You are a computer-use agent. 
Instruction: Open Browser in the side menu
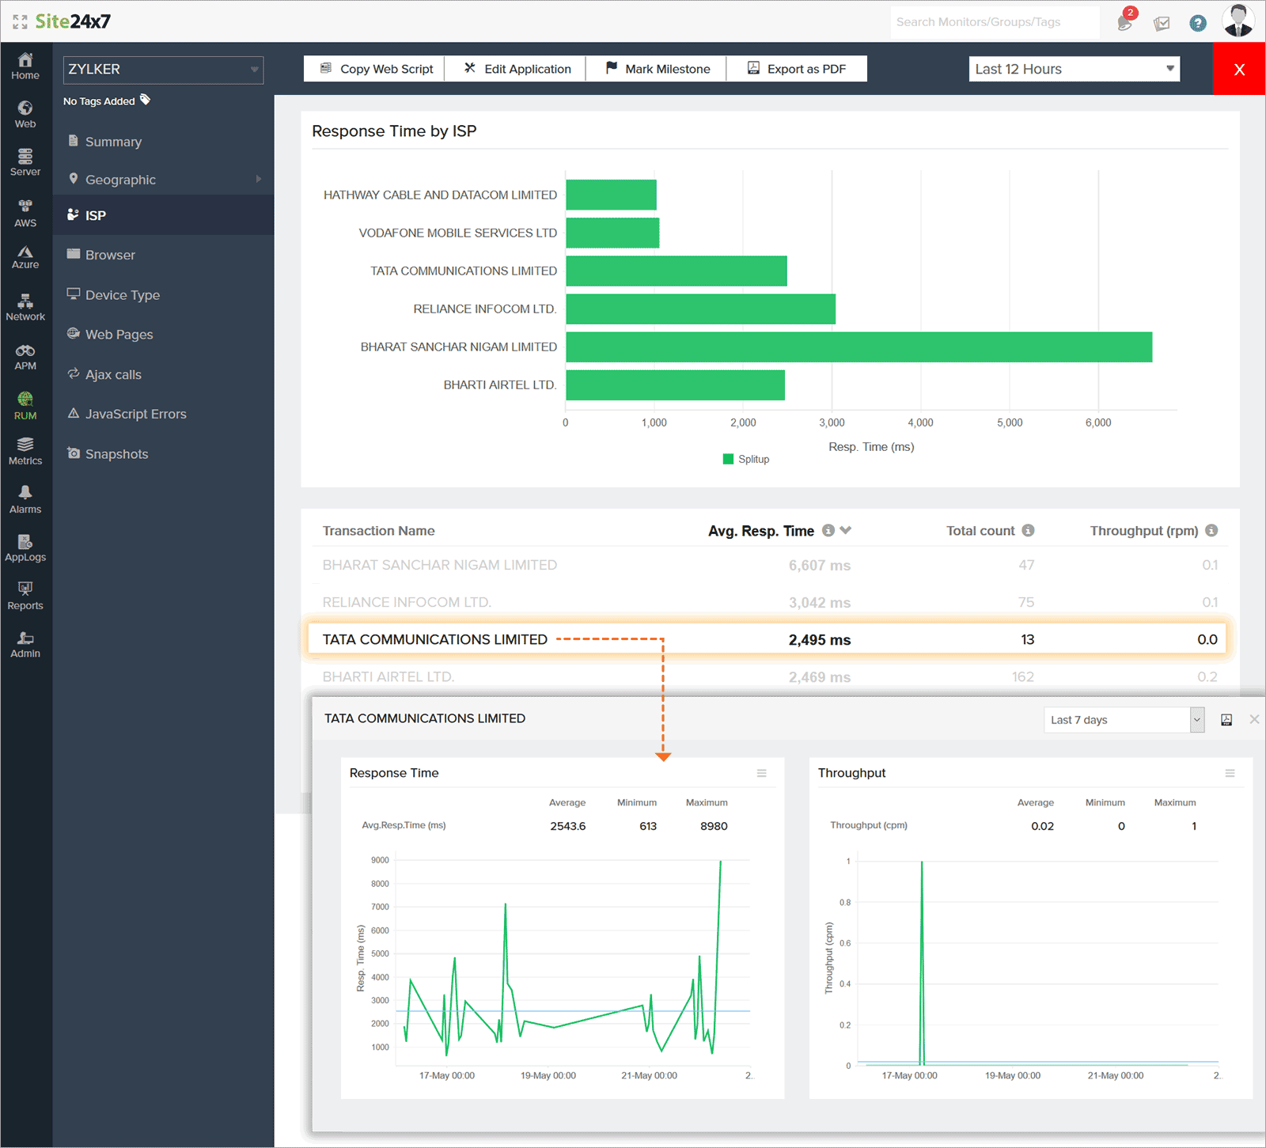pyautogui.click(x=110, y=255)
